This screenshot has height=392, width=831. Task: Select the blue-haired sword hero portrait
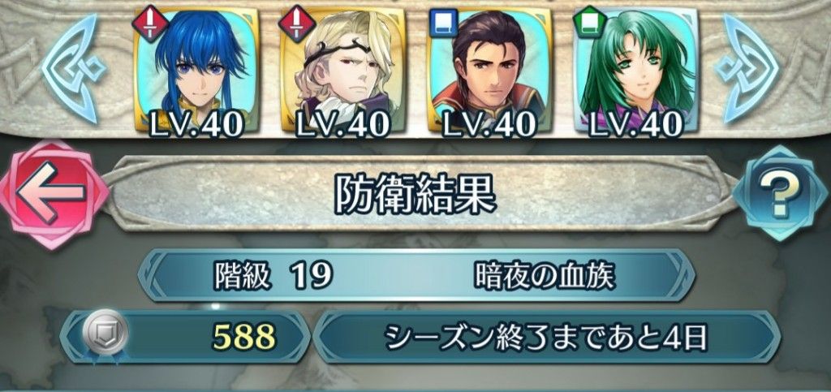click(x=197, y=70)
